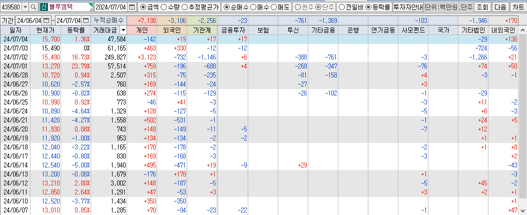Viewport: 527px width, 215px height.
Task: Click the 내외국인 column header
Action: (x=504, y=30)
